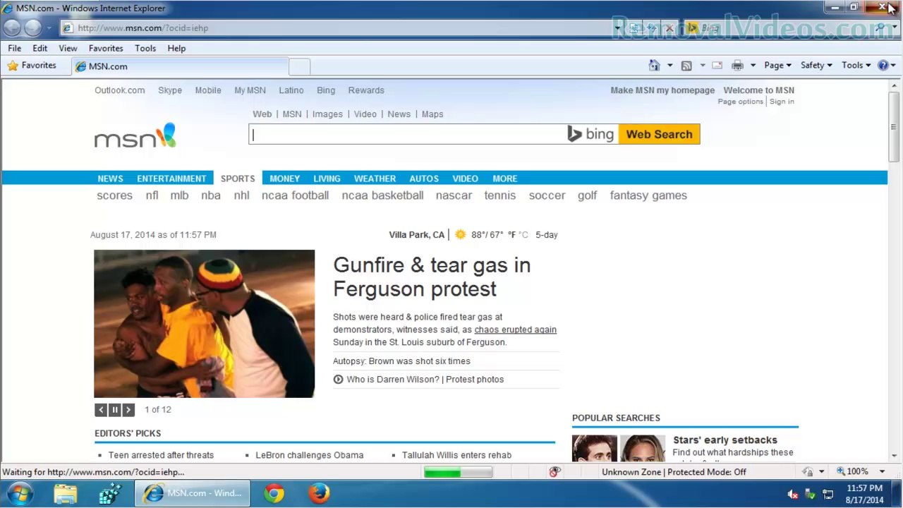Screen dimensions: 903x508
Task: Expand the Home button dropdown arrow
Action: point(669,66)
